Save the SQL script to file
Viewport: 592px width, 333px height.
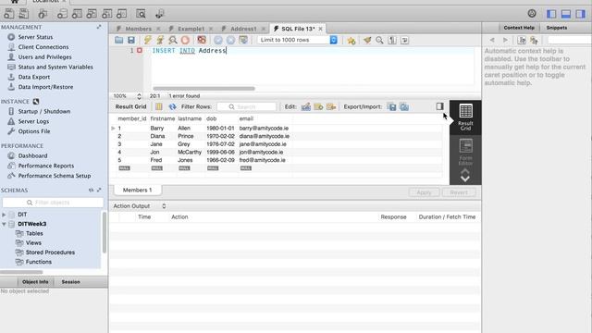(131, 40)
